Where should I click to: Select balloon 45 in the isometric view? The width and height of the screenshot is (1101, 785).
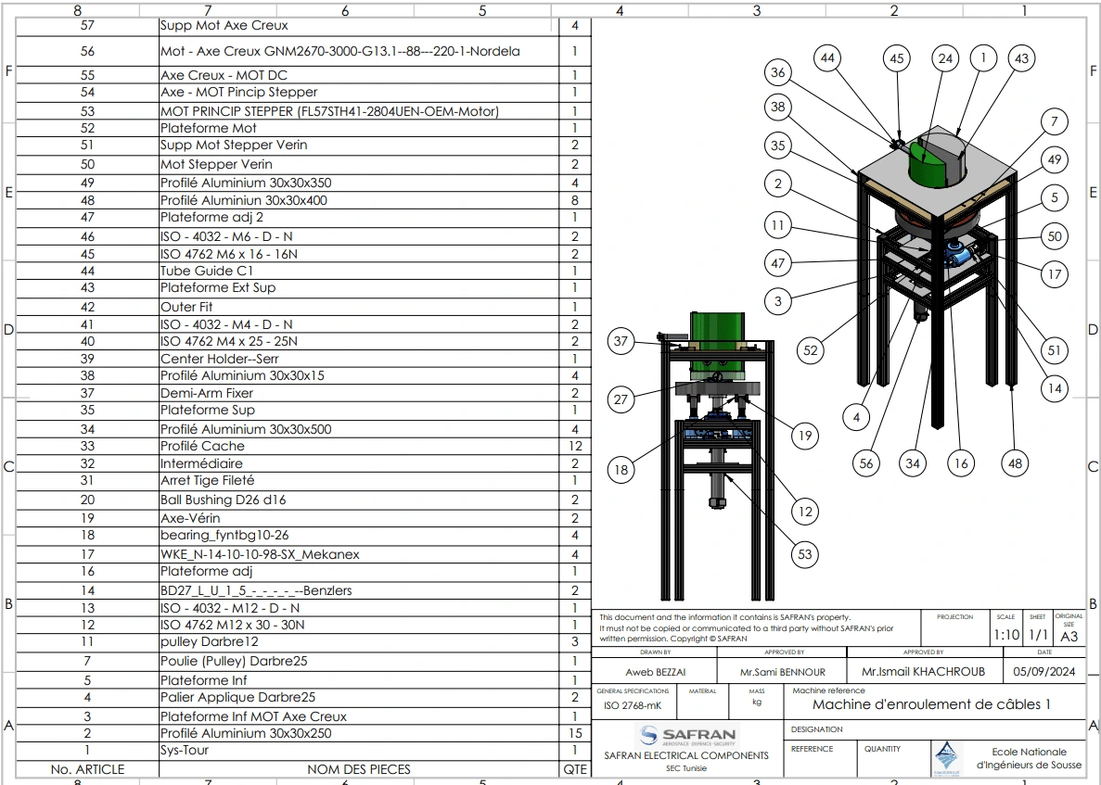897,58
